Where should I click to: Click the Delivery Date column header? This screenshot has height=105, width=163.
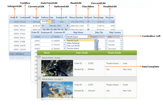click(x=47, y=17)
